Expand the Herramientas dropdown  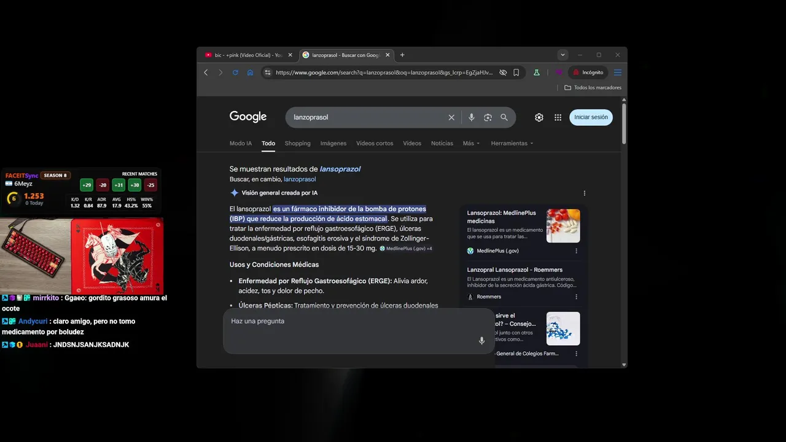[512, 143]
